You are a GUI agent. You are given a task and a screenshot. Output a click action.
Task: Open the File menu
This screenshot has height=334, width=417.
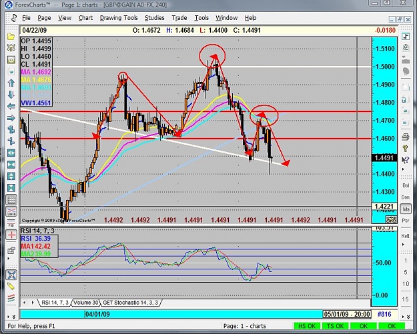coord(26,18)
